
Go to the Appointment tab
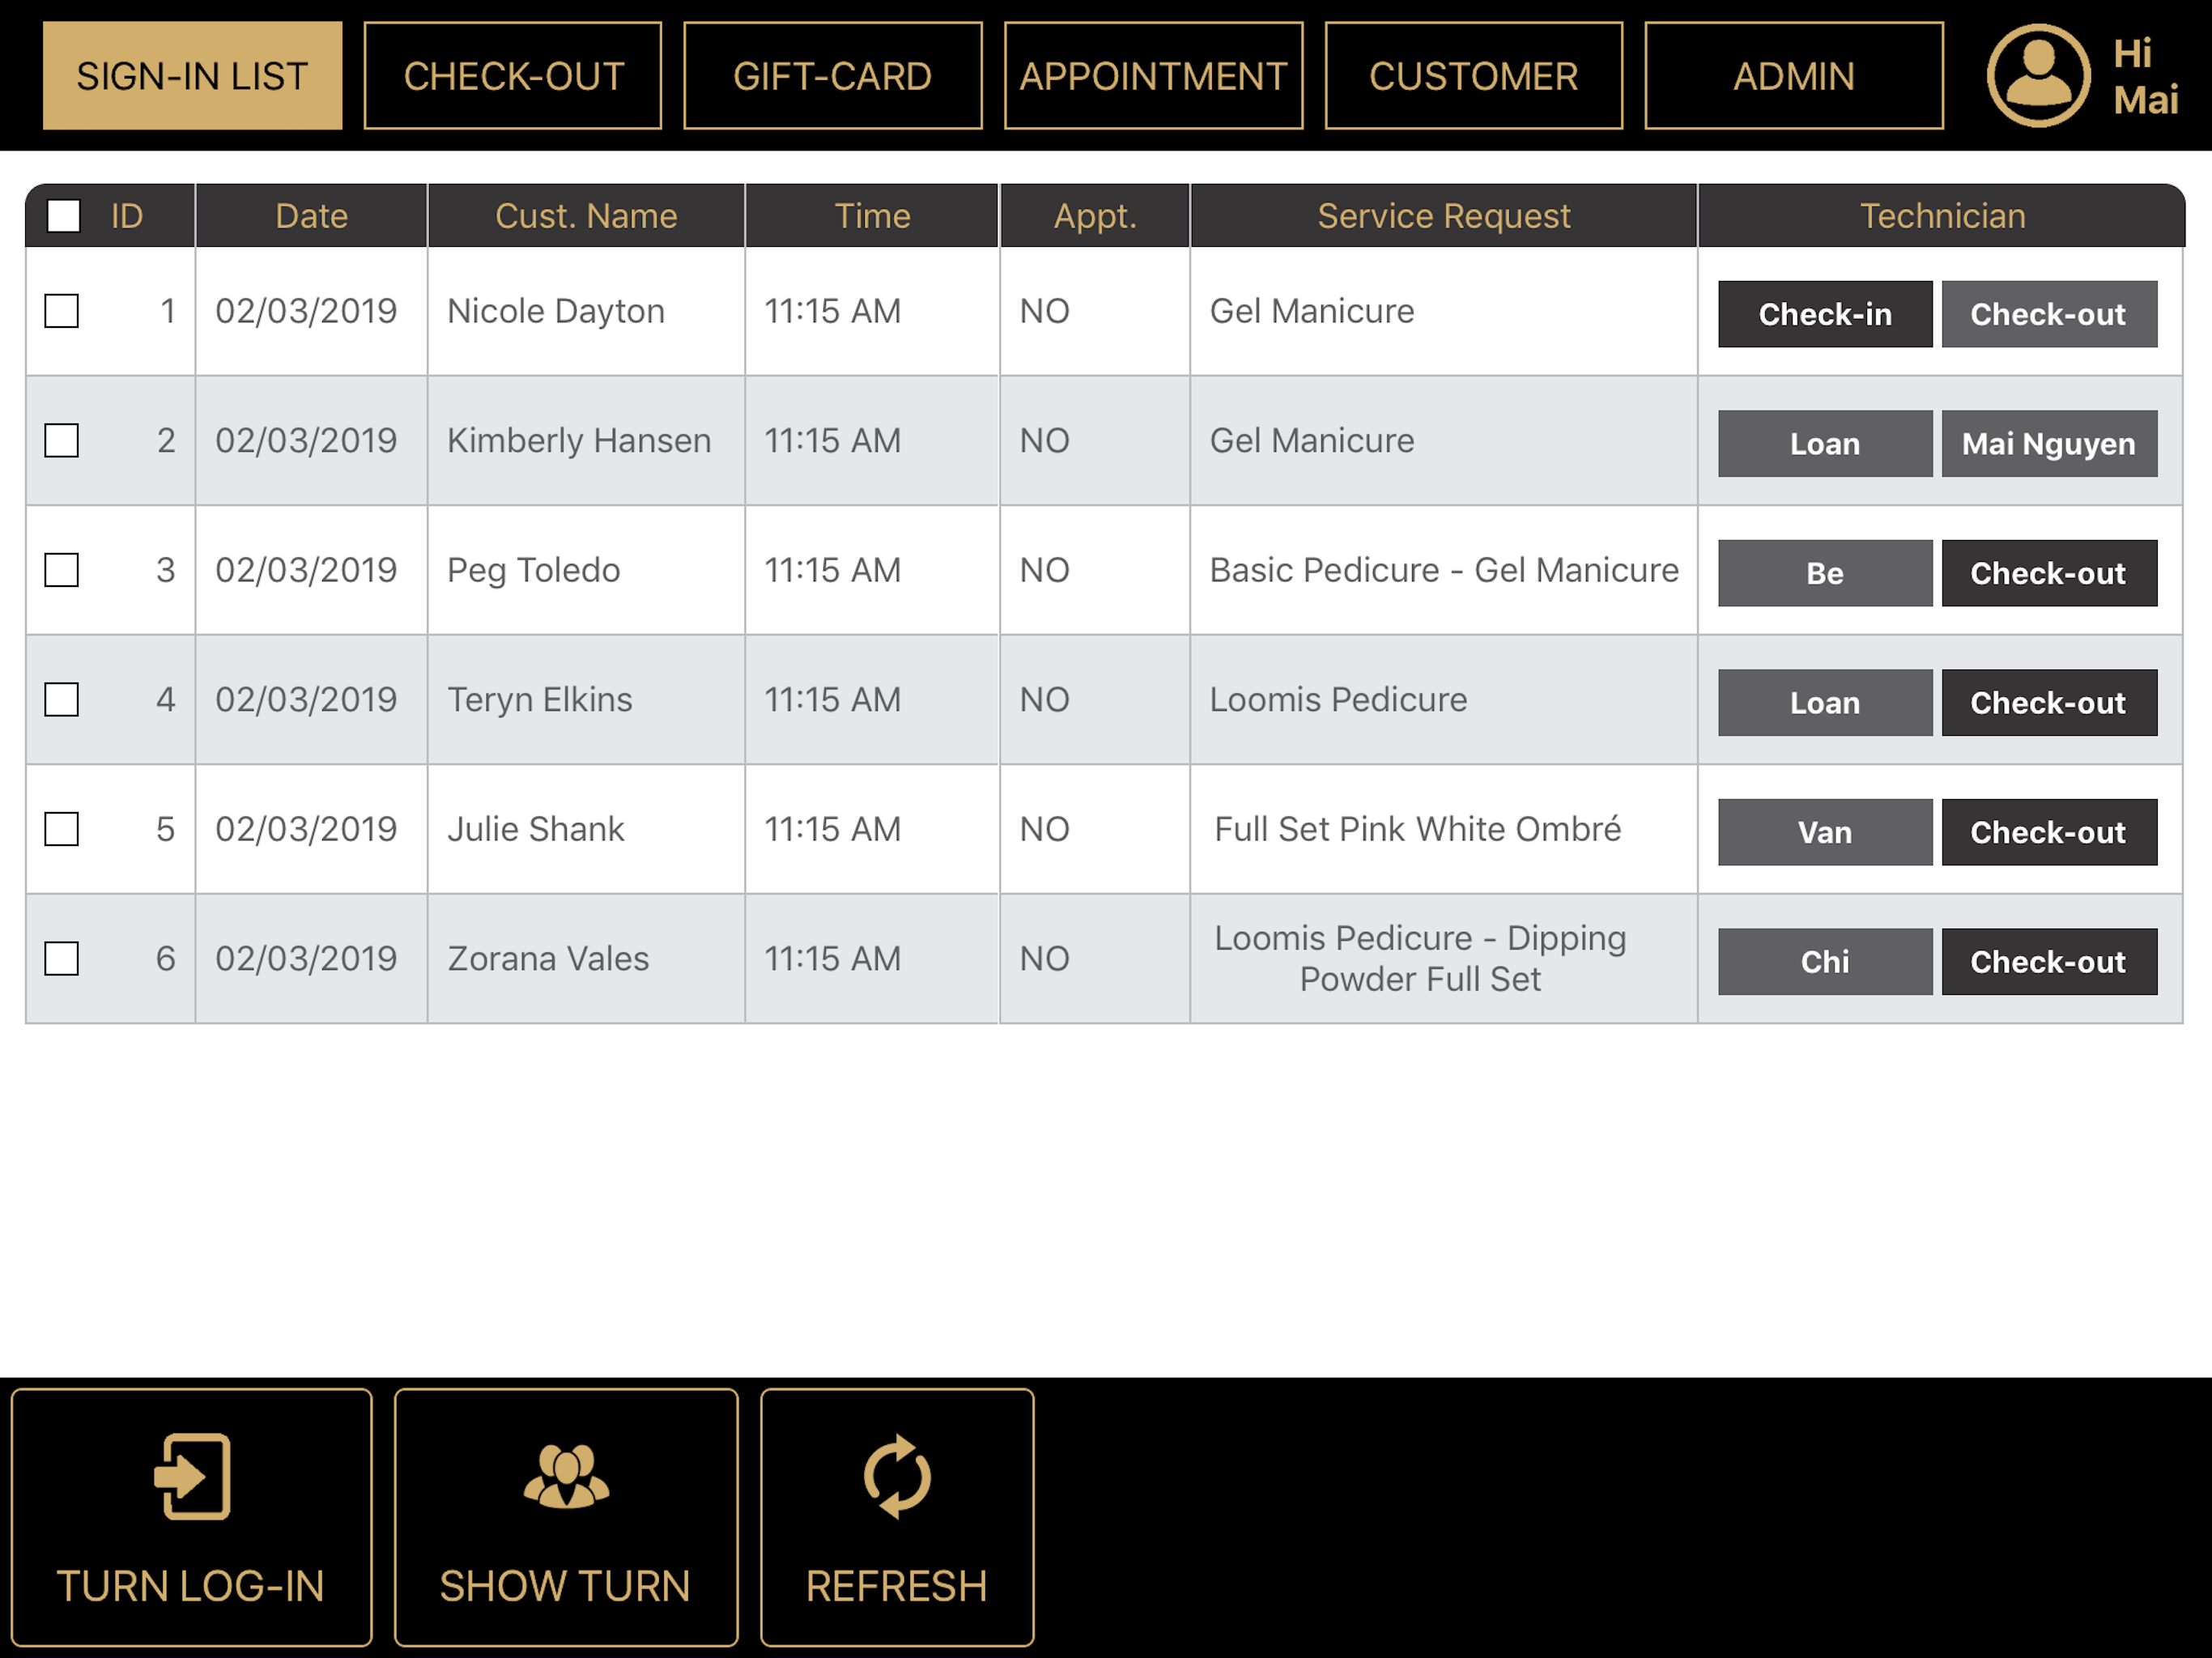1153,76
